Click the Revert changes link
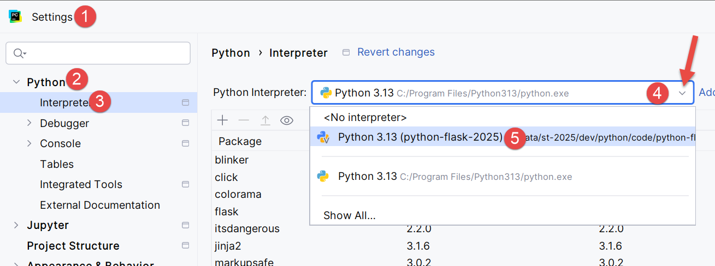 pos(395,52)
